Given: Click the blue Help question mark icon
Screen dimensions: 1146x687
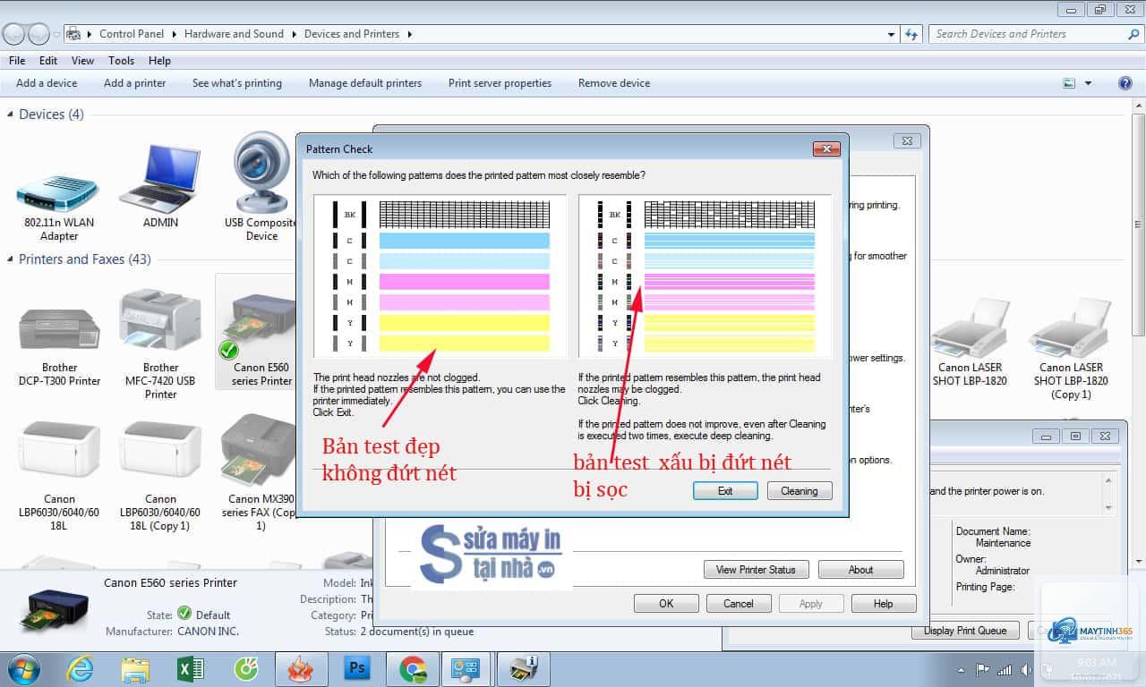Looking at the screenshot, I should point(1125,83).
